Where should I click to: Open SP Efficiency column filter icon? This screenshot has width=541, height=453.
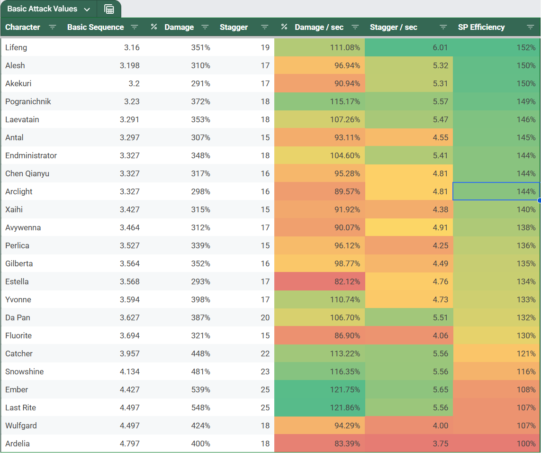531,27
